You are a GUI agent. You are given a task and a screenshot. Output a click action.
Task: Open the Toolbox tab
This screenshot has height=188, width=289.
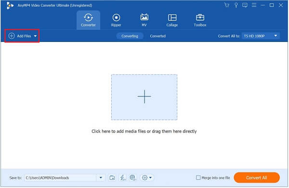coord(200,20)
